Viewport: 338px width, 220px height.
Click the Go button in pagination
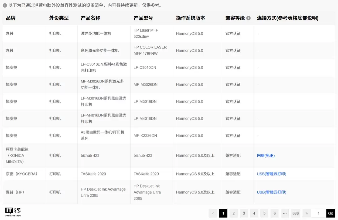[331, 213]
